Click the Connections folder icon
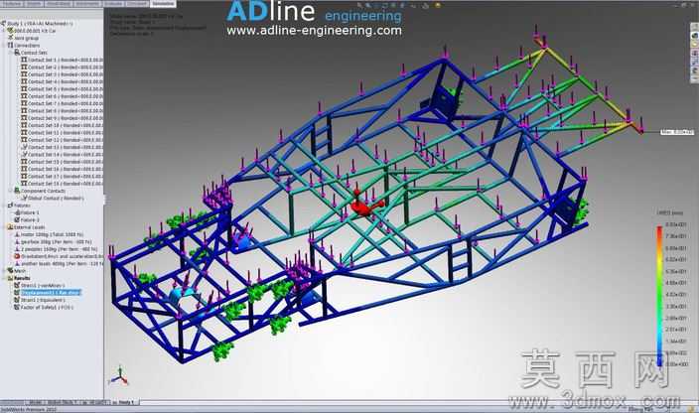The height and width of the screenshot is (413, 699). (x=10, y=45)
